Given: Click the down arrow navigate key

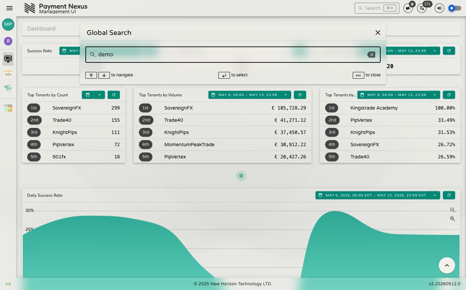Looking at the screenshot, I should pos(104,75).
